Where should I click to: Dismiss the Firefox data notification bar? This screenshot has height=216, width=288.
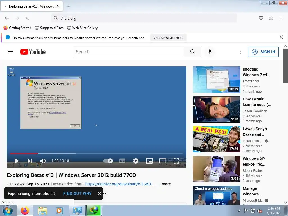(281, 37)
